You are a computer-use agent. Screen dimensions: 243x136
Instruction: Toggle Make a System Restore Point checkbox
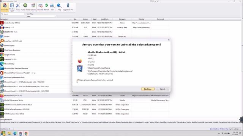(78, 80)
